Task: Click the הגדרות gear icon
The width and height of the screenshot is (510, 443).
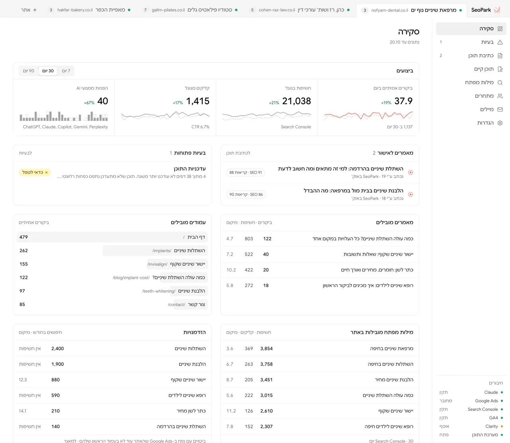Action: (x=500, y=123)
